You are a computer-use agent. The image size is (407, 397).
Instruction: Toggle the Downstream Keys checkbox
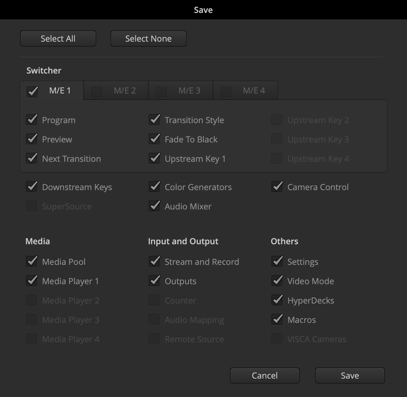(32, 187)
